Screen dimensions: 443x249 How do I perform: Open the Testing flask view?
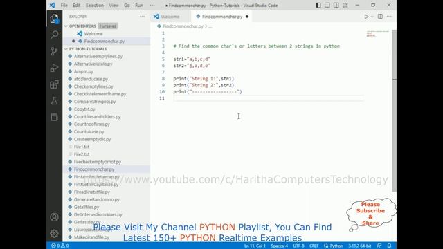click(x=54, y=101)
